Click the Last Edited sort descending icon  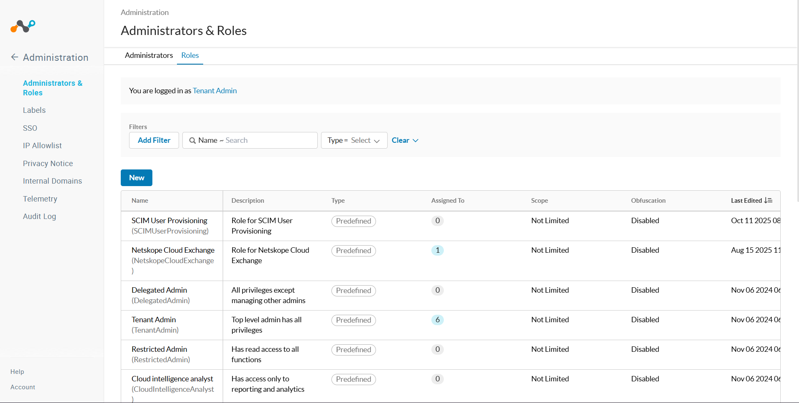[x=768, y=200]
